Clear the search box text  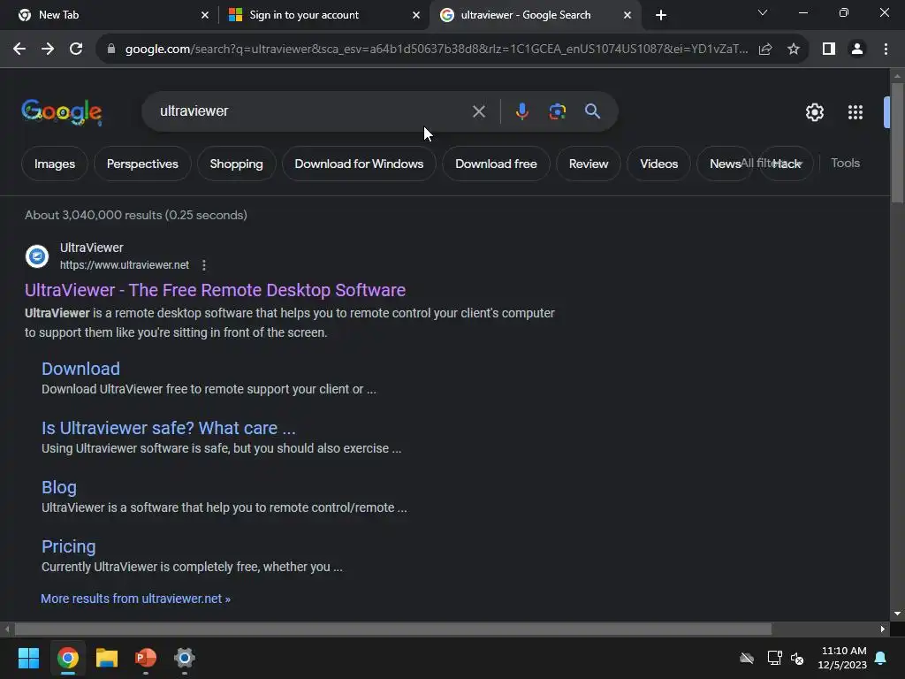click(x=478, y=111)
